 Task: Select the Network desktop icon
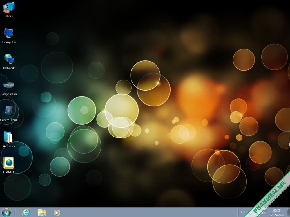click(x=9, y=59)
